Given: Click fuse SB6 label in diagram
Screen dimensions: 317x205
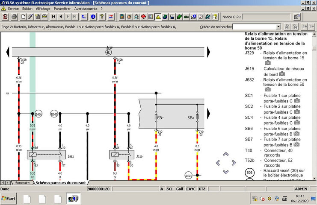Looking at the screenshot, I should coord(191,117).
